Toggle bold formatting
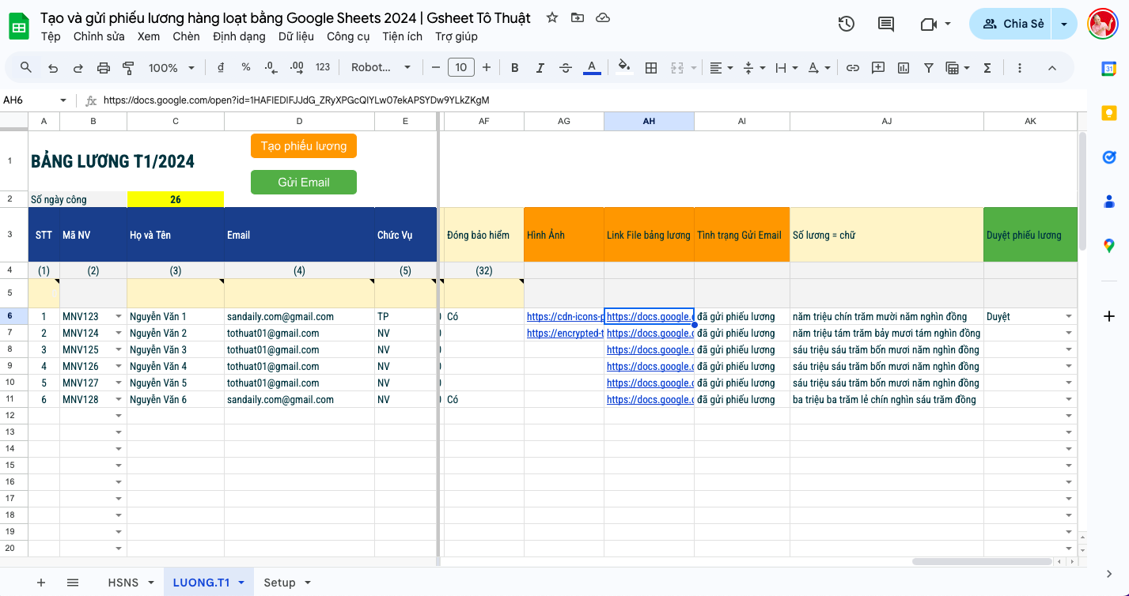 pos(514,67)
